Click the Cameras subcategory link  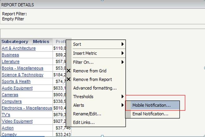tap(10, 95)
